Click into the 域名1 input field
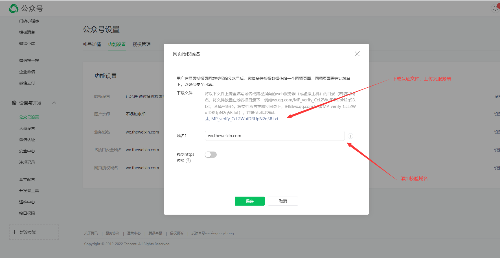Screen dimensions: 500x258 click(x=274, y=136)
